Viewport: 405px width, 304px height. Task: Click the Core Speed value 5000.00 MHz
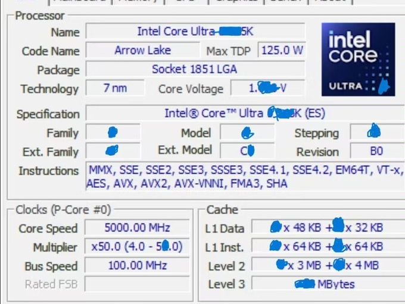click(137, 228)
